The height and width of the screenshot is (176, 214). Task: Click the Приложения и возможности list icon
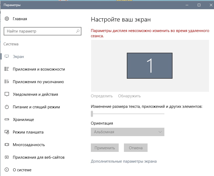coord(7,69)
